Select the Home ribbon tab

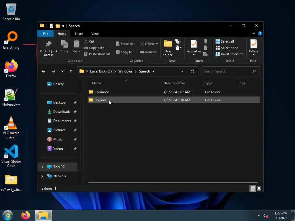click(x=62, y=34)
